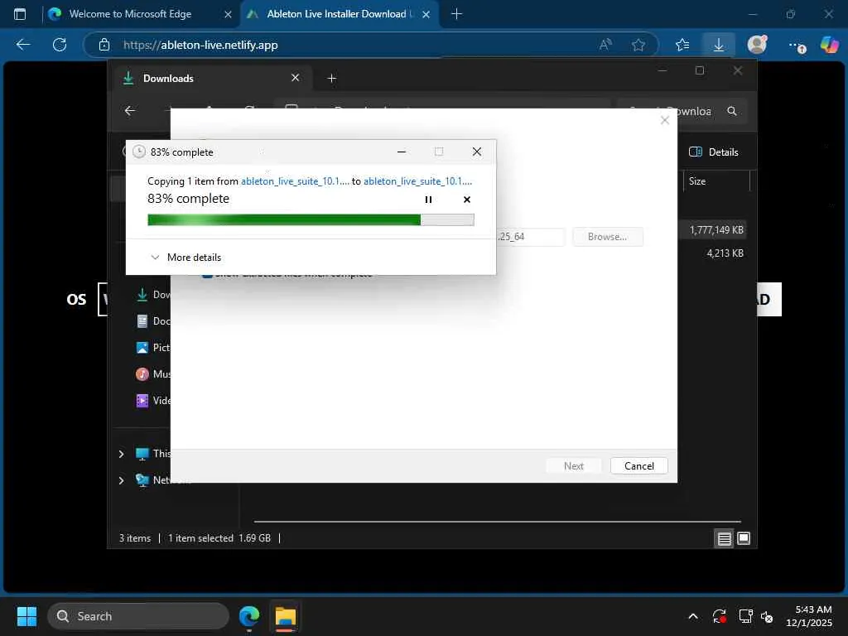Image resolution: width=848 pixels, height=636 pixels.
Task: Close the Downloads tab in File Explorer
Action: tap(296, 78)
